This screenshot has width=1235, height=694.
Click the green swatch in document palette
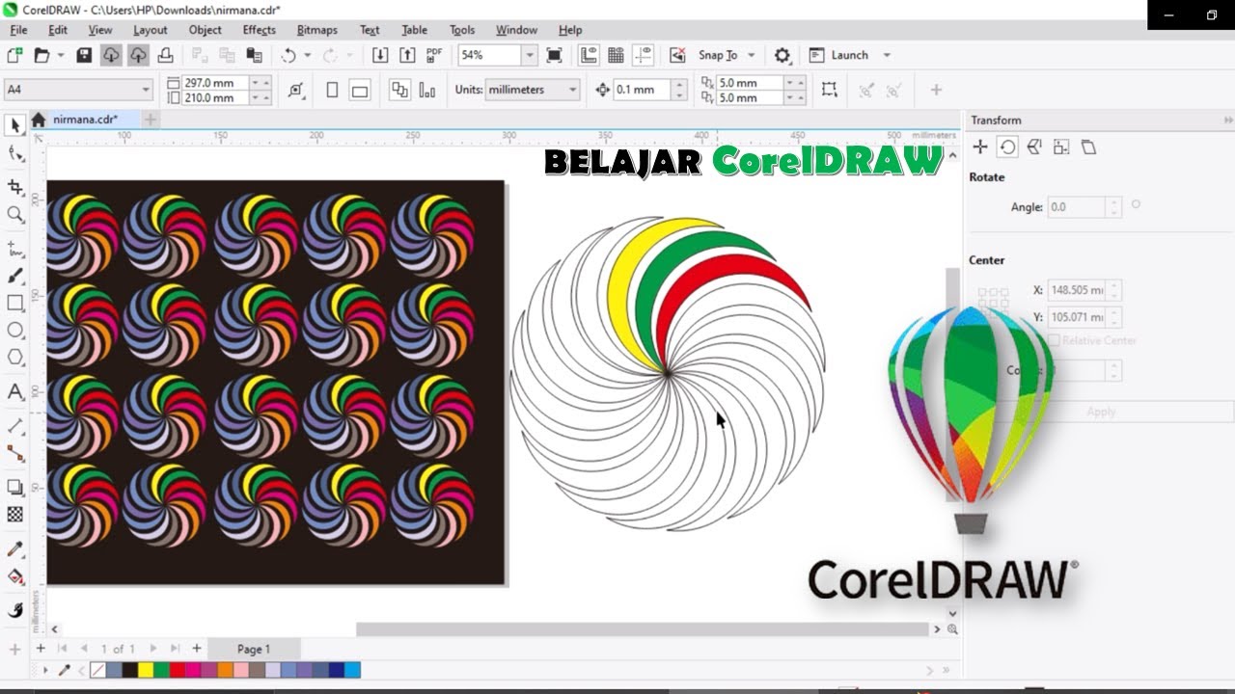pyautogui.click(x=160, y=669)
